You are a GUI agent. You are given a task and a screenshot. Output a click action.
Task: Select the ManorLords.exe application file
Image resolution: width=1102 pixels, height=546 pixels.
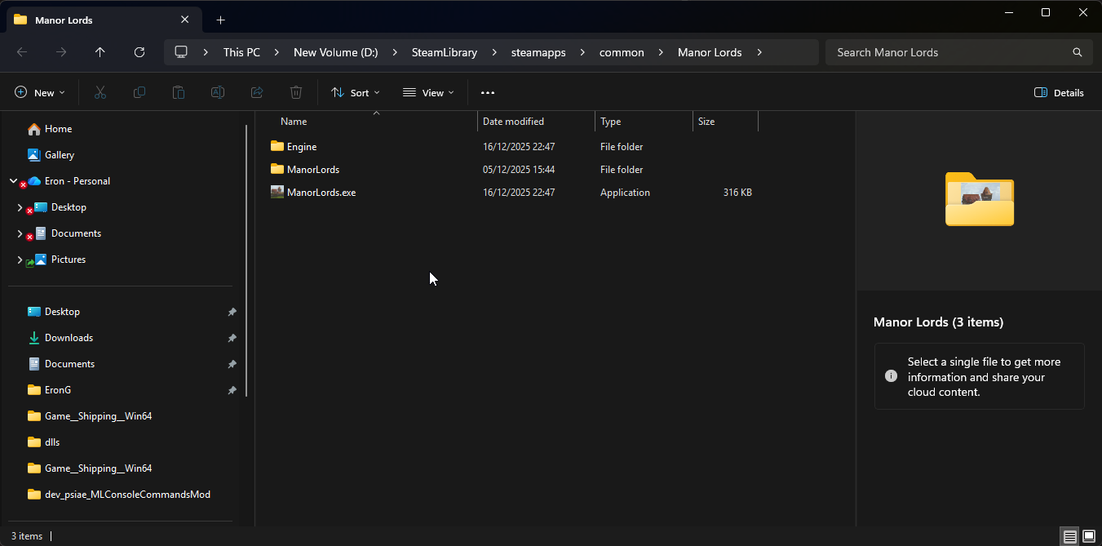point(321,193)
